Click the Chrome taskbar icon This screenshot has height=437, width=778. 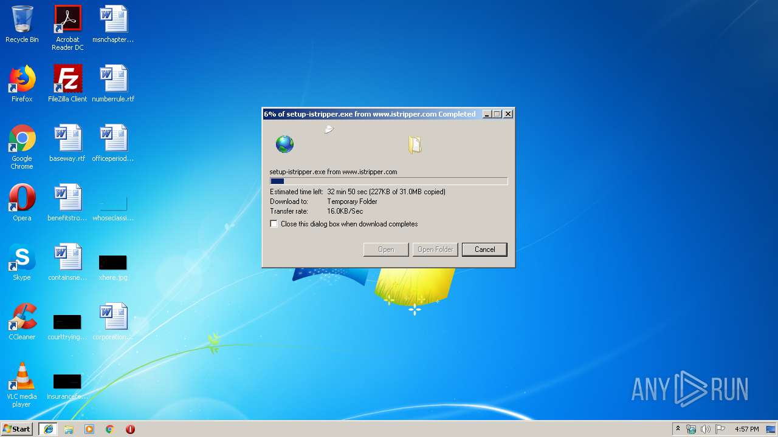pyautogui.click(x=110, y=429)
